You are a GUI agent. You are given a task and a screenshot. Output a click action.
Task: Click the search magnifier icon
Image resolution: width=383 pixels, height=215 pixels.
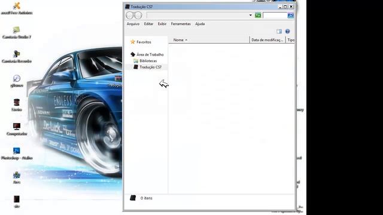[290, 15]
